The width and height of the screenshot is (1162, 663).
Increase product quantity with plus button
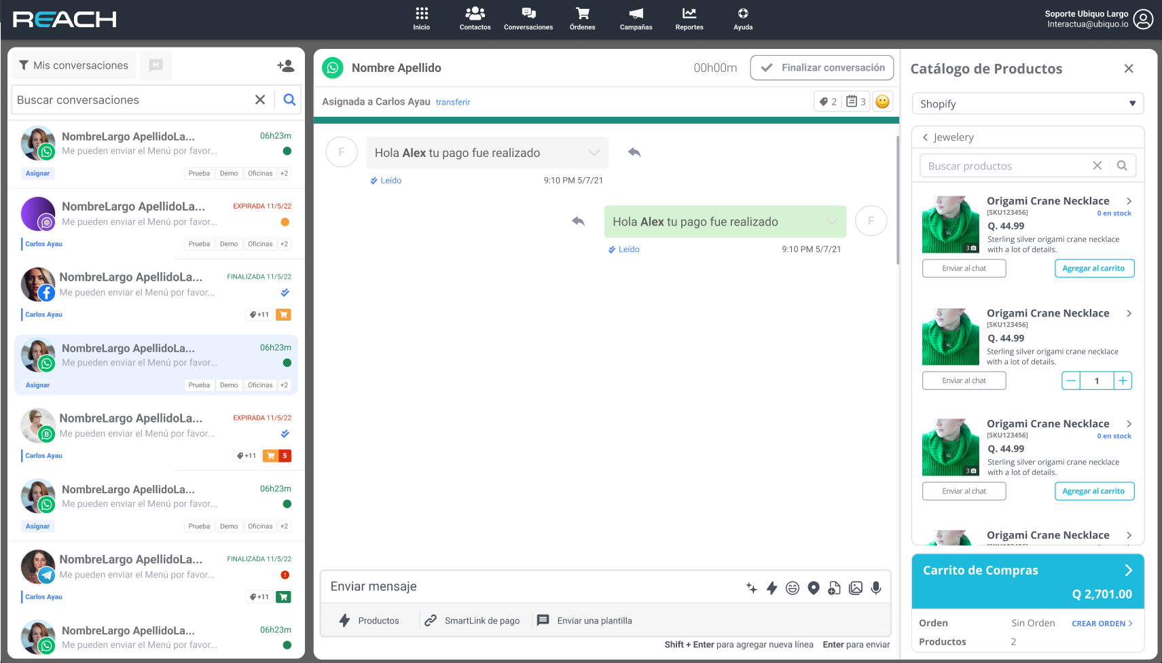click(1123, 381)
